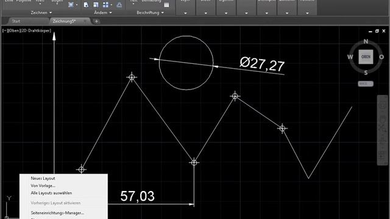
Task: Open the Bogen tool dropdown arrow
Action: 57,4
